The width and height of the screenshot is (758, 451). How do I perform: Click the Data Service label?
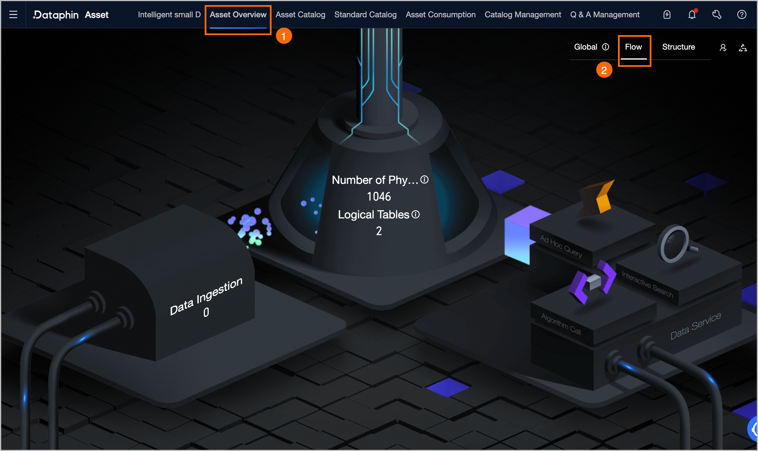point(696,326)
